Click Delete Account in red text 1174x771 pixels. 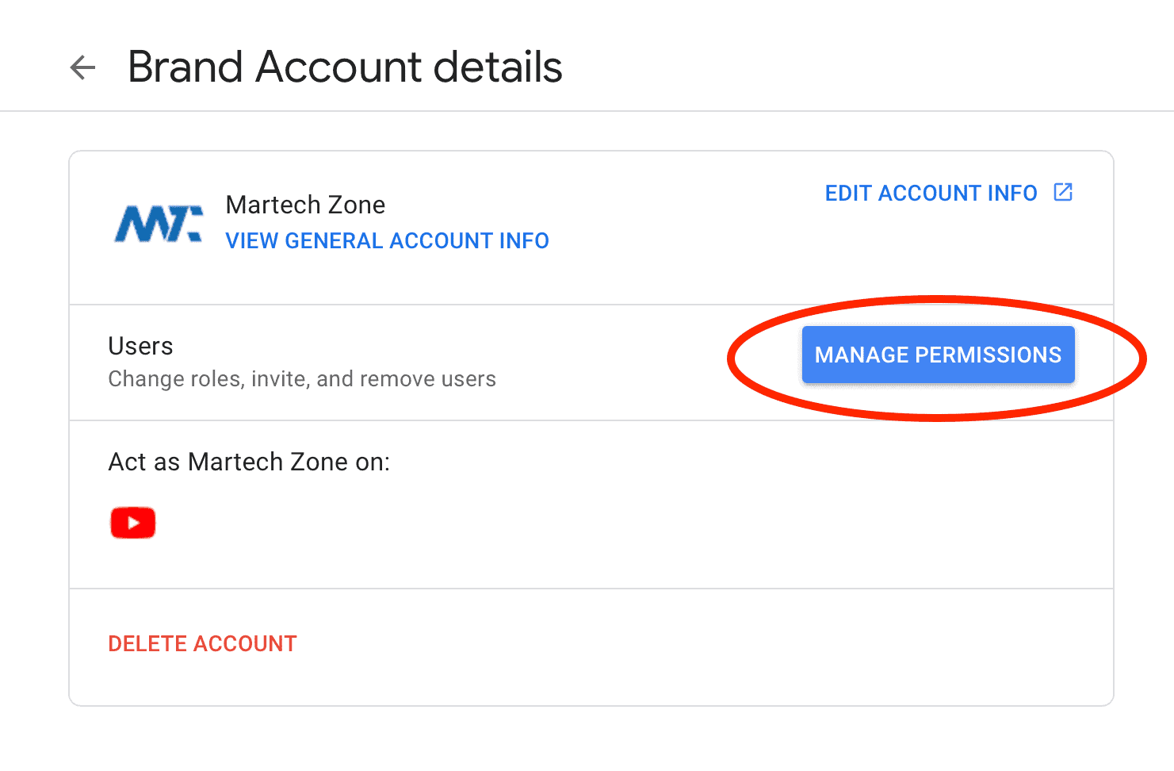coord(202,644)
